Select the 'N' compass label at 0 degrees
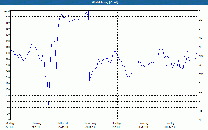The image size is (208, 130). pyautogui.click(x=200, y=120)
